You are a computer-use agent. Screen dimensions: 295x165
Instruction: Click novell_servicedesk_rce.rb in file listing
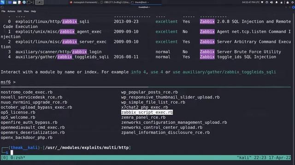coord(31,97)
